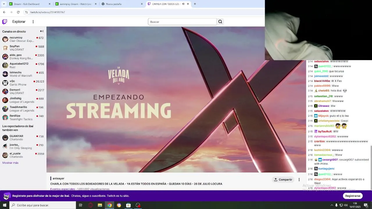This screenshot has height=209, width=372.
Task: Click the Registrarse button
Action: point(353,196)
